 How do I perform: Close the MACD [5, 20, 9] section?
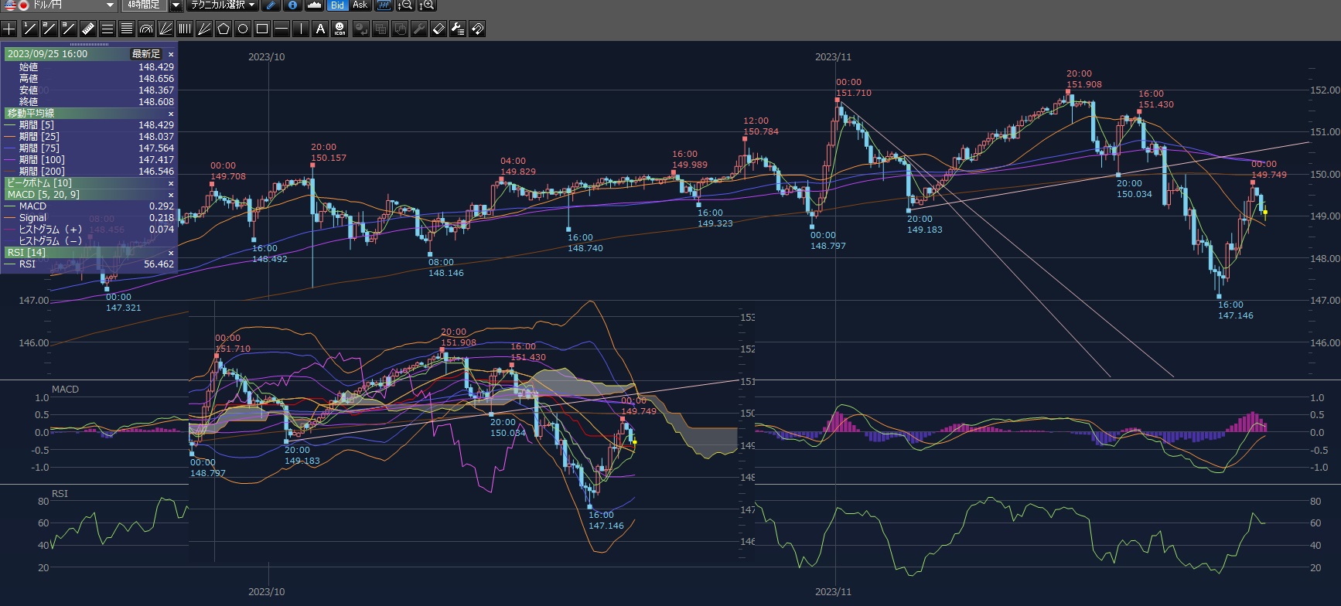tap(171, 195)
